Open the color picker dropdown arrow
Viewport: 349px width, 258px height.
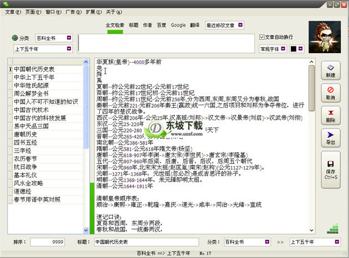pyautogui.click(x=300, y=49)
